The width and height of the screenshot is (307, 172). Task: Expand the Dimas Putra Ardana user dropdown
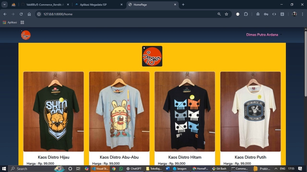pyautogui.click(x=264, y=35)
